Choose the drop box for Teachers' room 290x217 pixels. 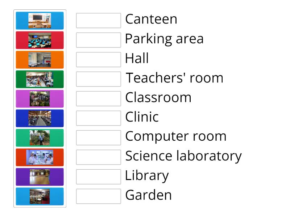tap(98, 79)
